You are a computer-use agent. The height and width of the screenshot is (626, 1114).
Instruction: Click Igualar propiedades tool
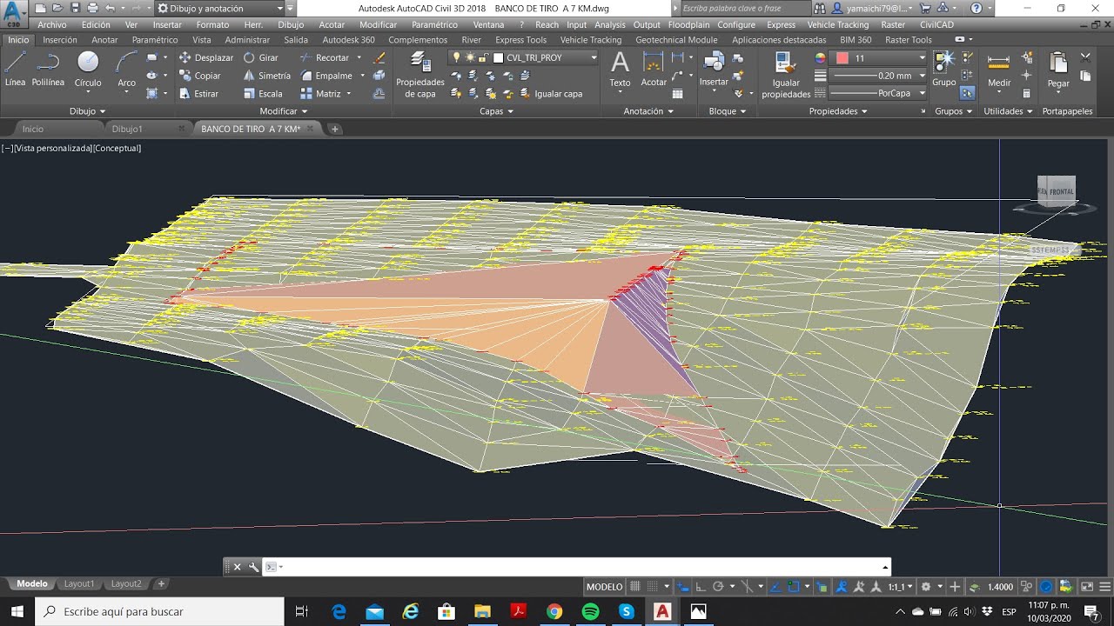click(x=786, y=75)
